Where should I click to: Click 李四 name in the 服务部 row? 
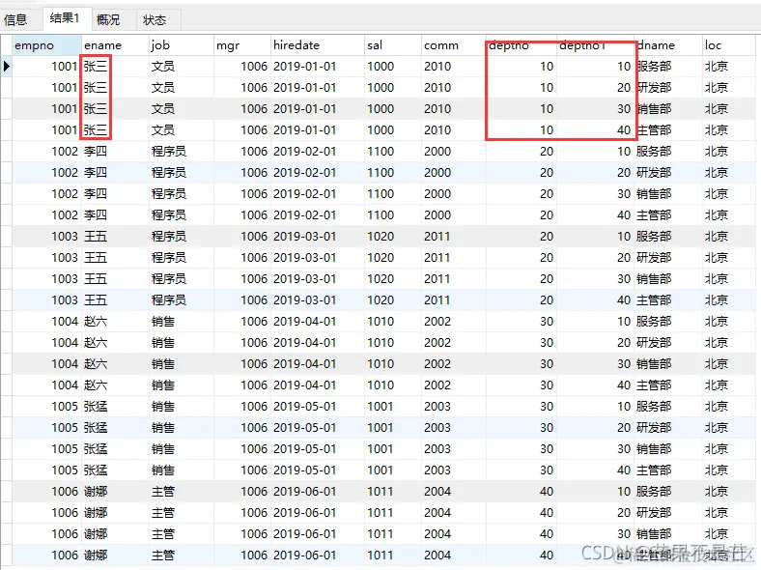95,152
